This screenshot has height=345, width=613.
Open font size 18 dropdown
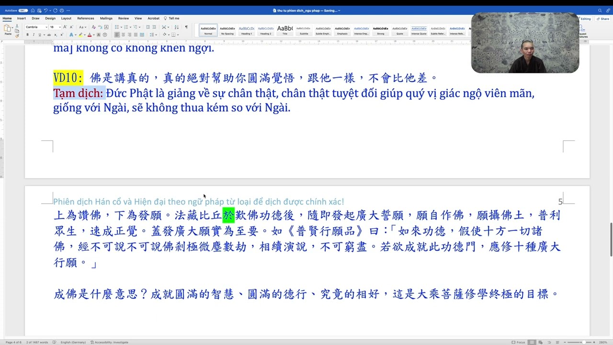[x=60, y=27]
